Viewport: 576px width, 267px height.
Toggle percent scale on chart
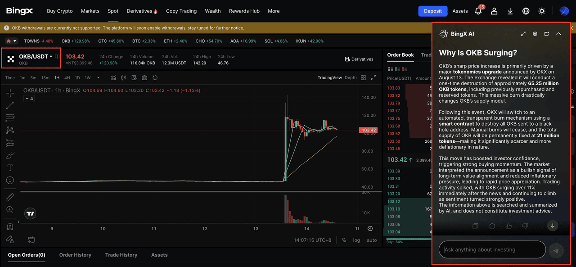(x=344, y=240)
